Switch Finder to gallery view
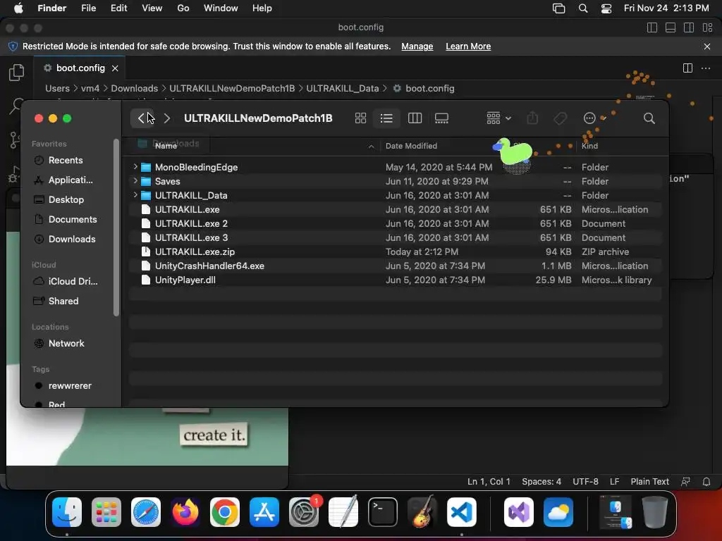Screen dimensions: 722x541 point(441,118)
